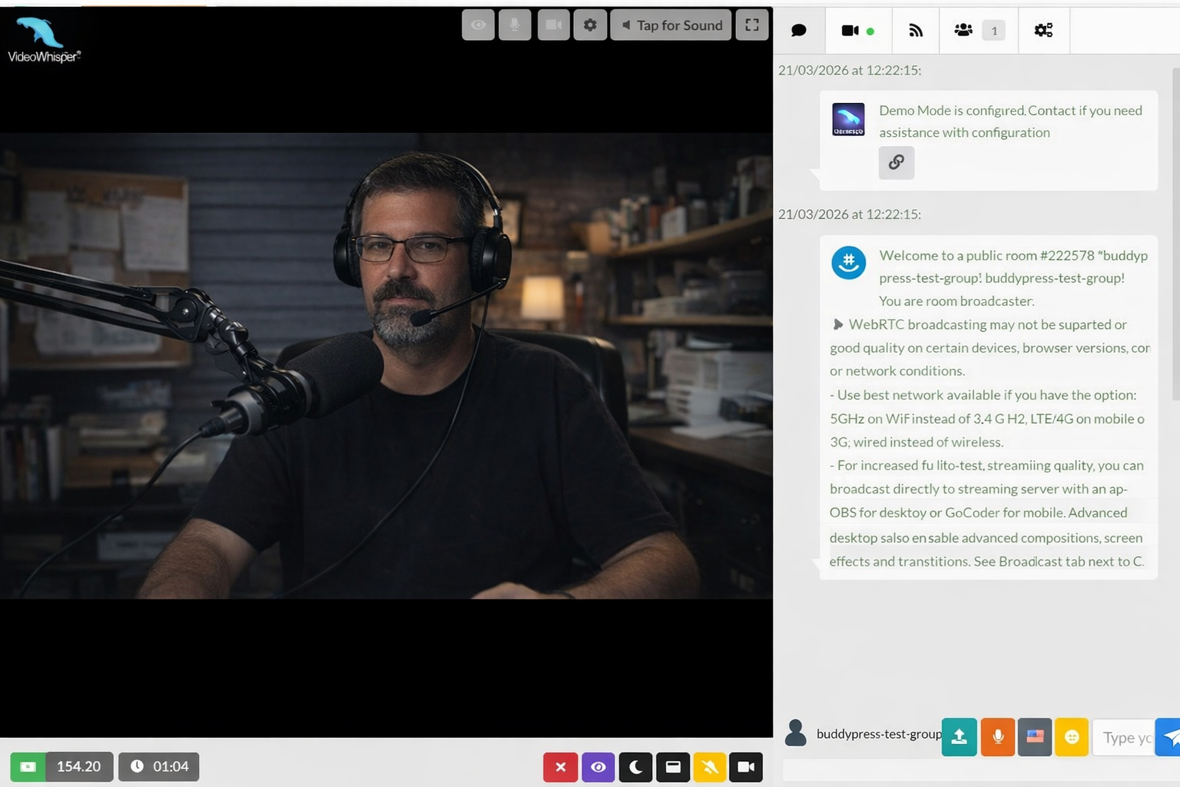Open the emoji picker in chat input
This screenshot has height=787, width=1180.
1072,737
